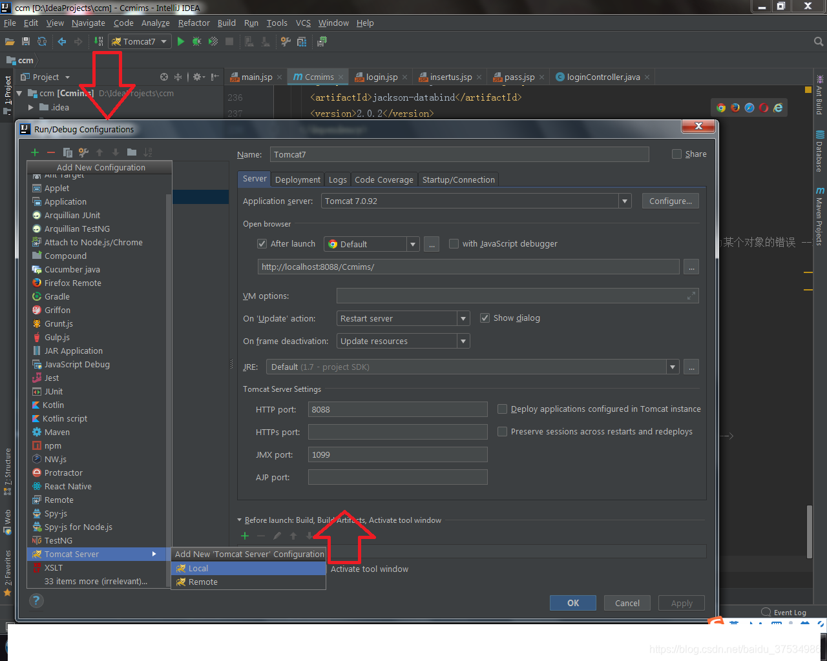Click the localhost URL input field

(x=468, y=267)
